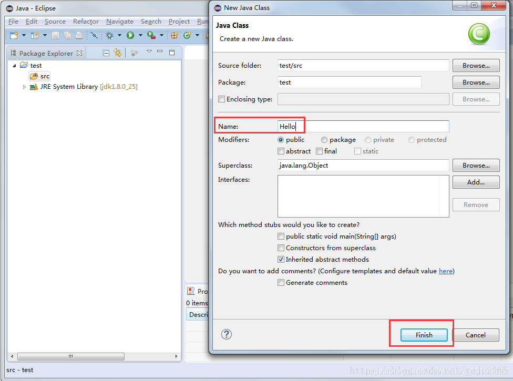Toggle Skip All Breakpoints icon
Viewport: 513px width, 381px height.
(x=94, y=35)
